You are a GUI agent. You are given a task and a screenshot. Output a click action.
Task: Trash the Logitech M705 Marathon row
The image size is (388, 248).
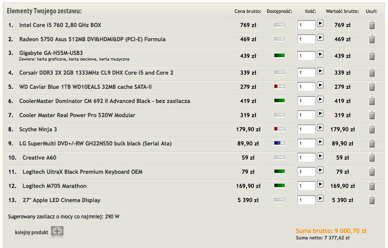[372, 186]
